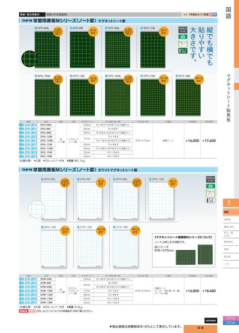Screen dimensions: 239x333
Task: Click the ¥18,480 tax-included price
Action: tap(209, 291)
